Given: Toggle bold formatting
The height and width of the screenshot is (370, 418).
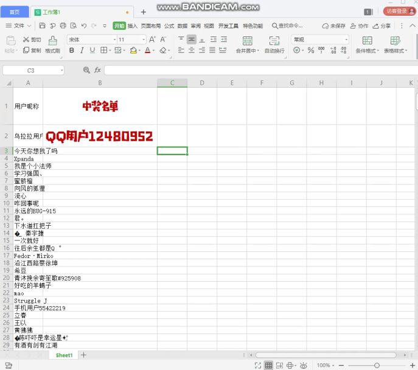Looking at the screenshot, I should tap(71, 51).
